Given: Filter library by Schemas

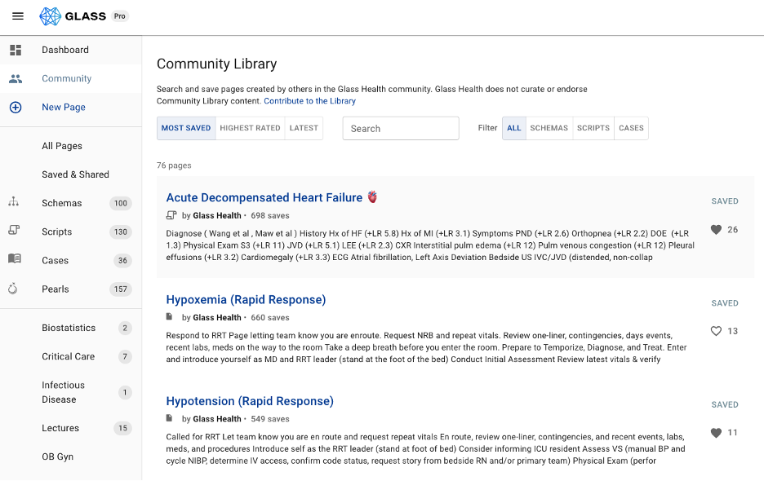Looking at the screenshot, I should pos(549,128).
